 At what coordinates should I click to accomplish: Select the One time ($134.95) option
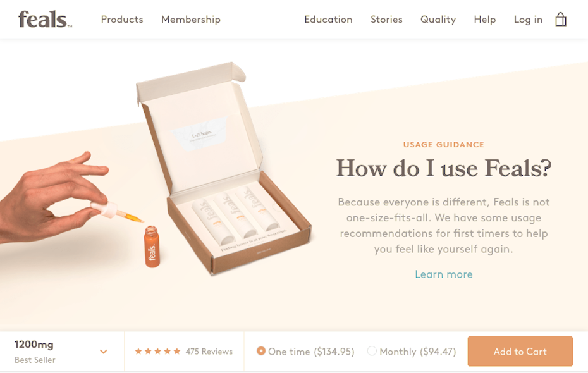pos(305,352)
